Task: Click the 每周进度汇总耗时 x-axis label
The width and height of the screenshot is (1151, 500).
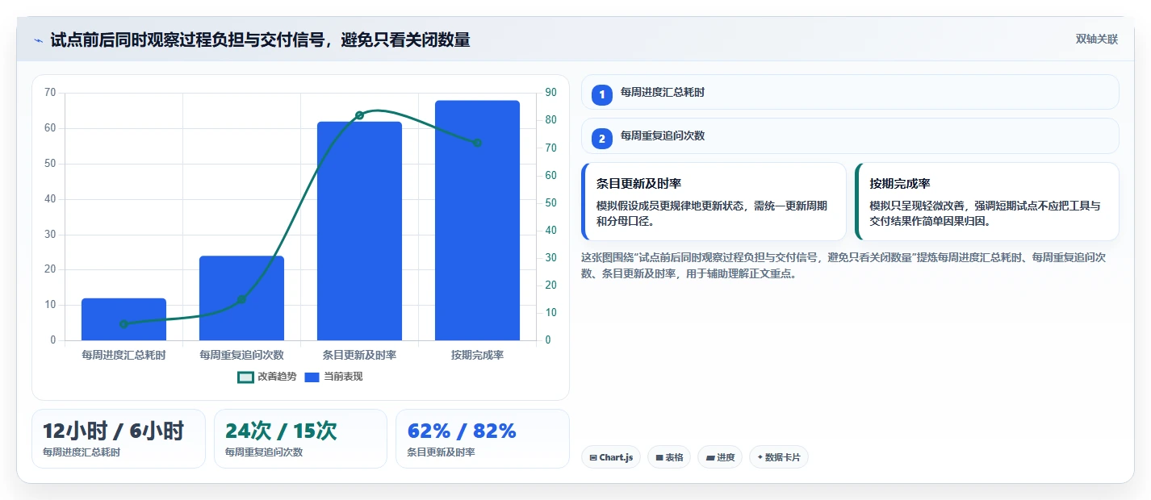Action: 123,355
